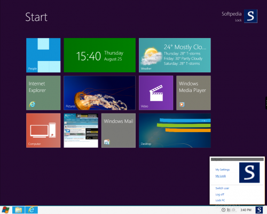Viewport: 267px width, 214px height.
Task: Open My Settings in the user popup
Action: click(x=223, y=170)
